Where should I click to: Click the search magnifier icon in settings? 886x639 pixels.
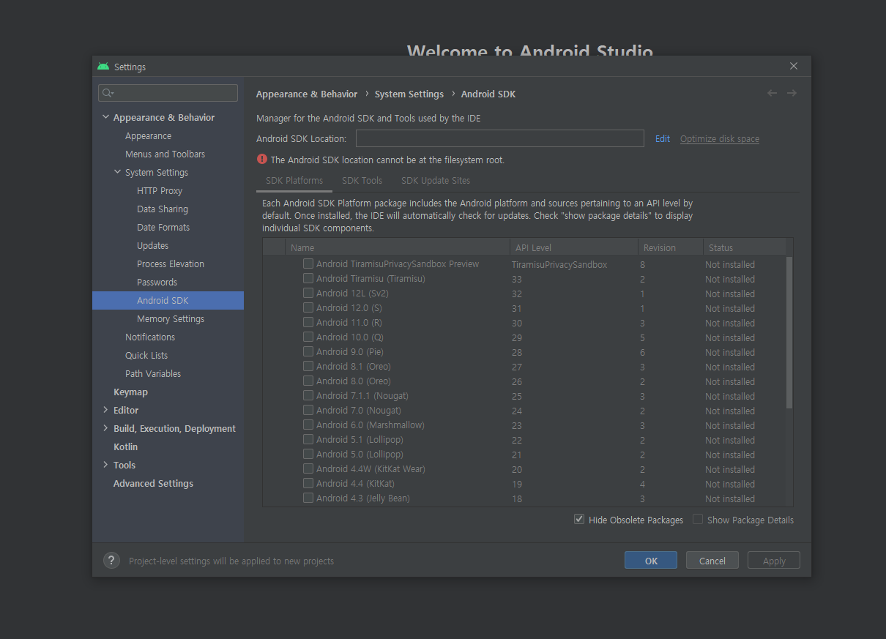coord(108,93)
